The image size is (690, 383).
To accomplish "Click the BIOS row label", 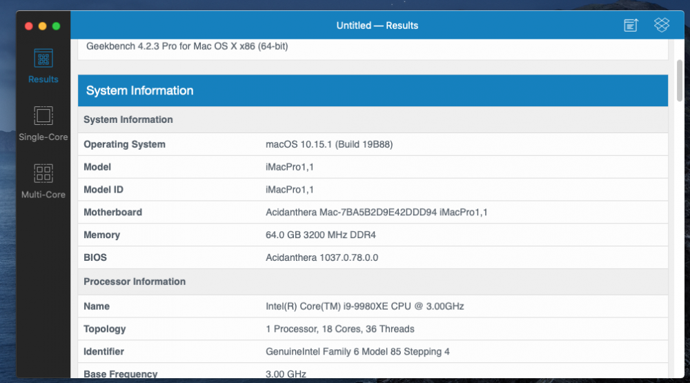I will [x=95, y=257].
